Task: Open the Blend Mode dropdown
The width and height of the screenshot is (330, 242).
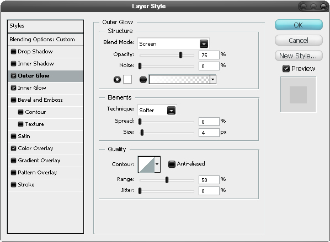Action: (x=173, y=43)
